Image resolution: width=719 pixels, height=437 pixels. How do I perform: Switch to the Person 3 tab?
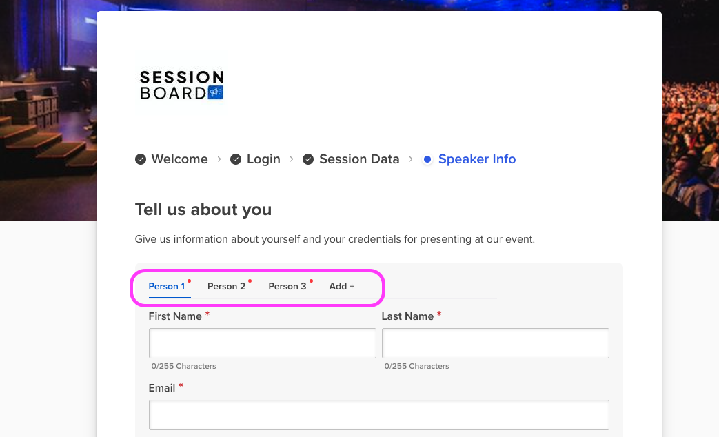tap(287, 286)
